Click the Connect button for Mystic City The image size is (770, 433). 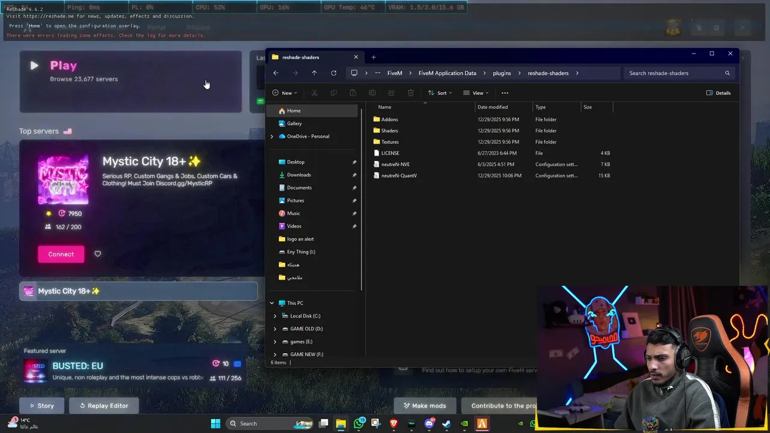pos(61,254)
